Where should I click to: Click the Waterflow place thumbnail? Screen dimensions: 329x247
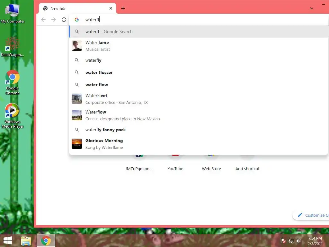(x=77, y=115)
